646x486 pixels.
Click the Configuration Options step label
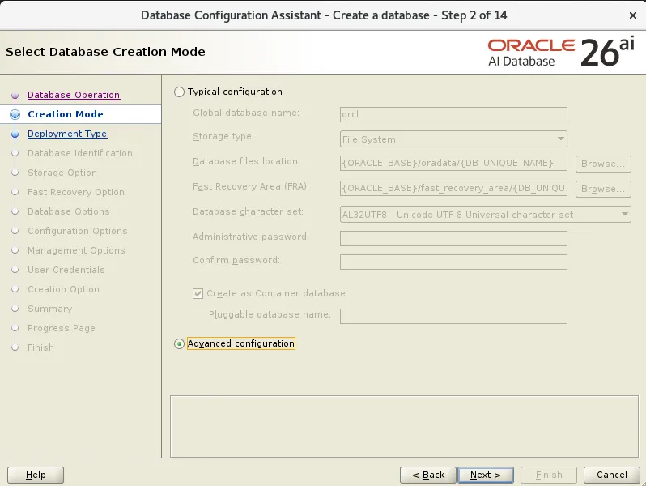coord(78,231)
